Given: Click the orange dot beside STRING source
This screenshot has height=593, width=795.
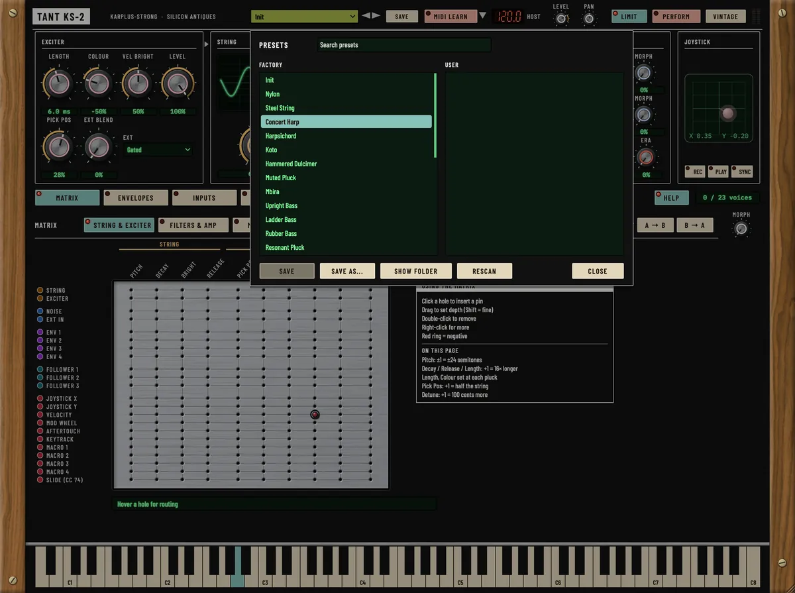Looking at the screenshot, I should click(40, 290).
